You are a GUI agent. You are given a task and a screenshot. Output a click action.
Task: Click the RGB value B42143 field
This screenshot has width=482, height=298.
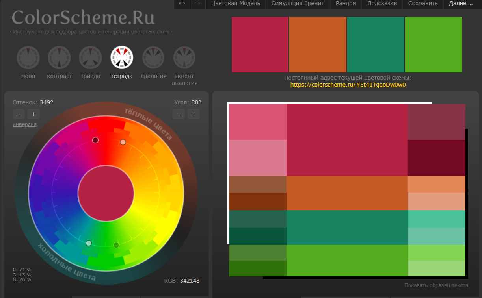point(190,281)
